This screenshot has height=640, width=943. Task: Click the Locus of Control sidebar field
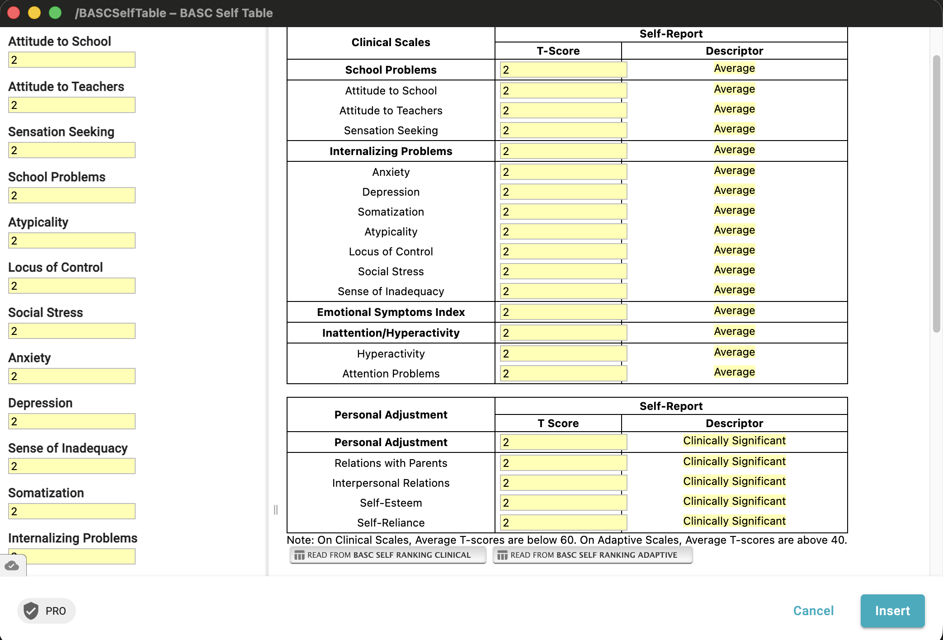(x=72, y=286)
